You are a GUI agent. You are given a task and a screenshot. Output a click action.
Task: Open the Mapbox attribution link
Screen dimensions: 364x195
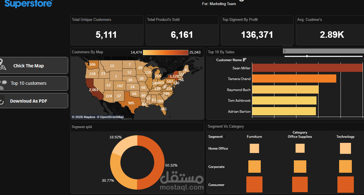pyautogui.click(x=83, y=117)
